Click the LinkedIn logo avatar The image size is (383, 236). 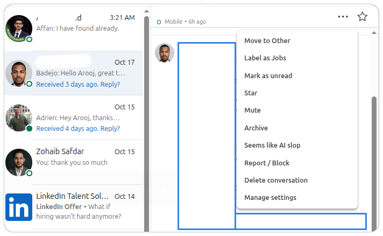[19, 207]
